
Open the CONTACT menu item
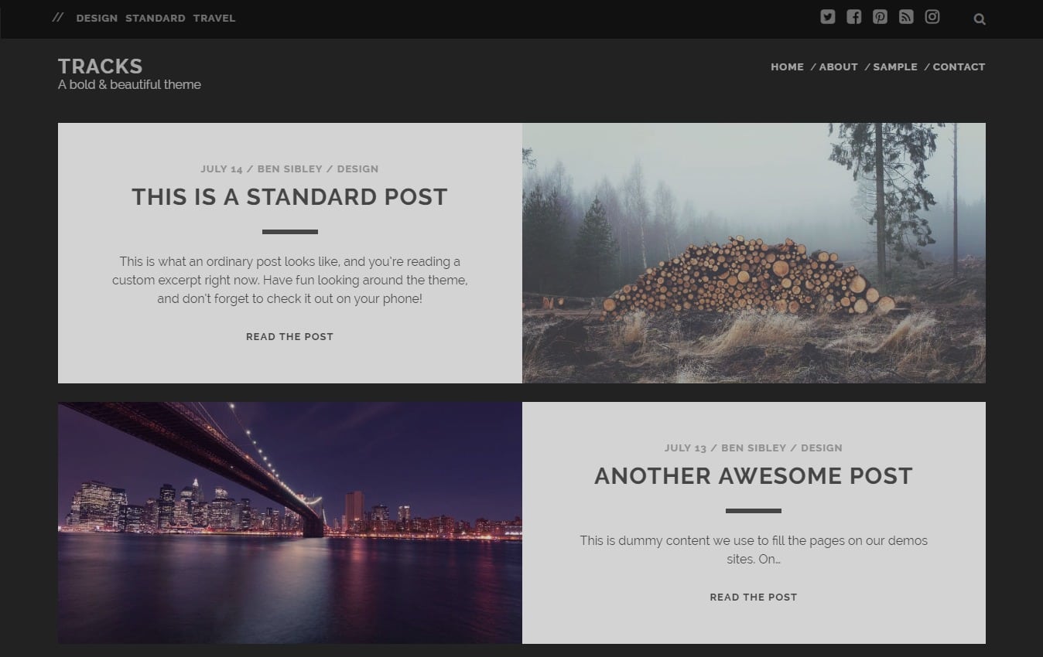coord(959,66)
